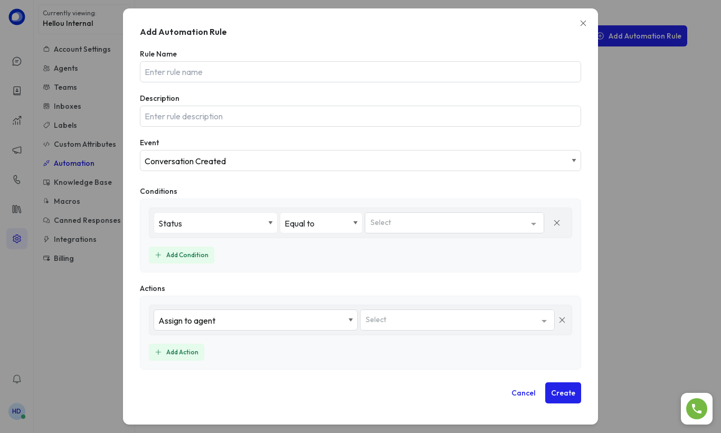
Task: Open the phone calls icon in left rail
Action: click(x=17, y=180)
